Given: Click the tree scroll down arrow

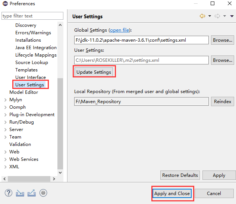Looking at the screenshot, I should coord(60,173).
